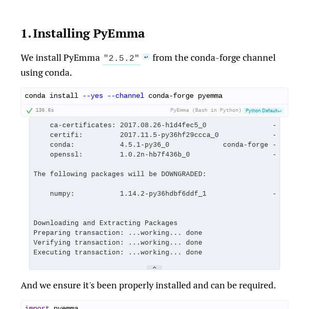Image resolution: width=309 pixels, height=309 pixels.
Task: Click the PyEmma (Bash in Python) label
Action: (205, 110)
